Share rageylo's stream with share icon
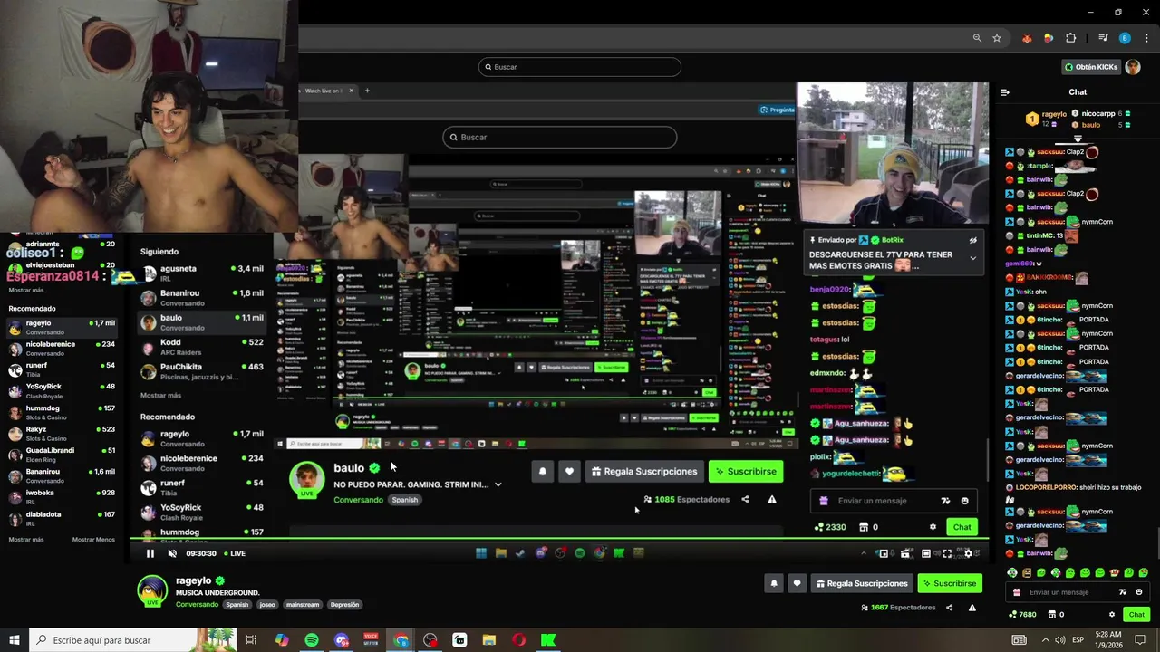This screenshot has width=1160, height=652. coord(949,608)
